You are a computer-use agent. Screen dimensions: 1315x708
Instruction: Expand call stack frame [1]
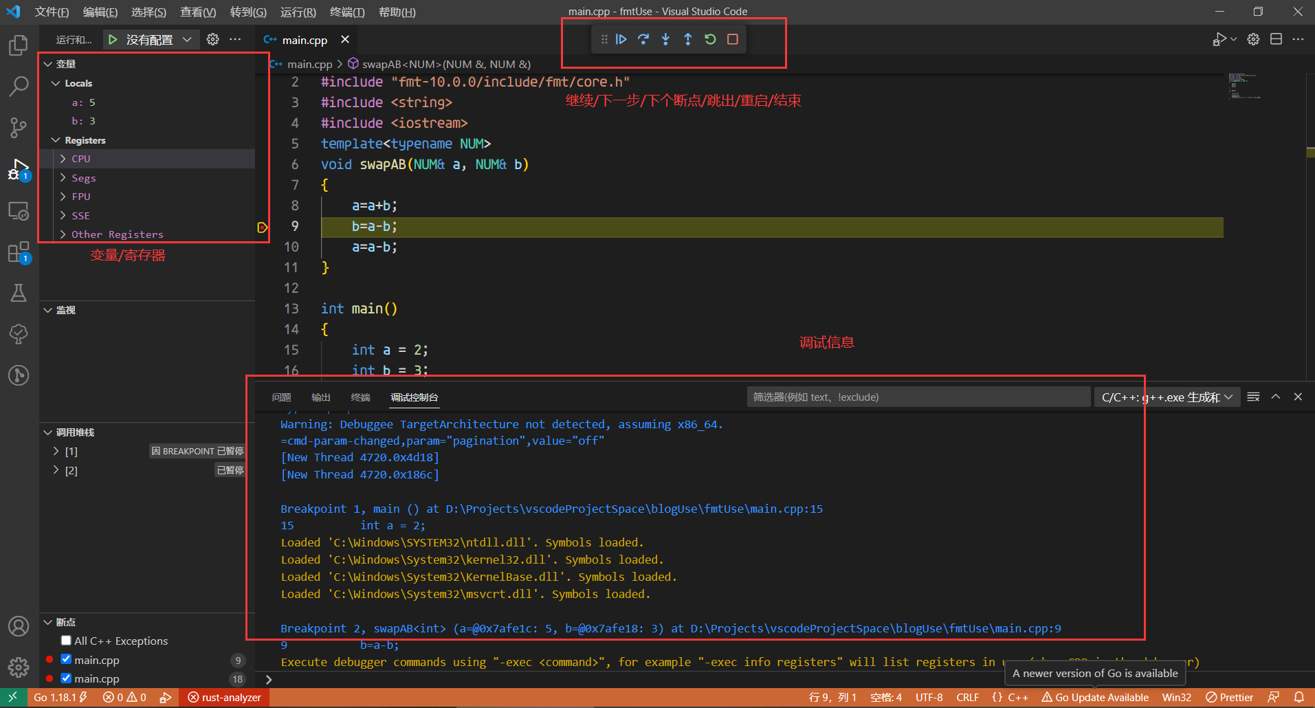pyautogui.click(x=55, y=451)
